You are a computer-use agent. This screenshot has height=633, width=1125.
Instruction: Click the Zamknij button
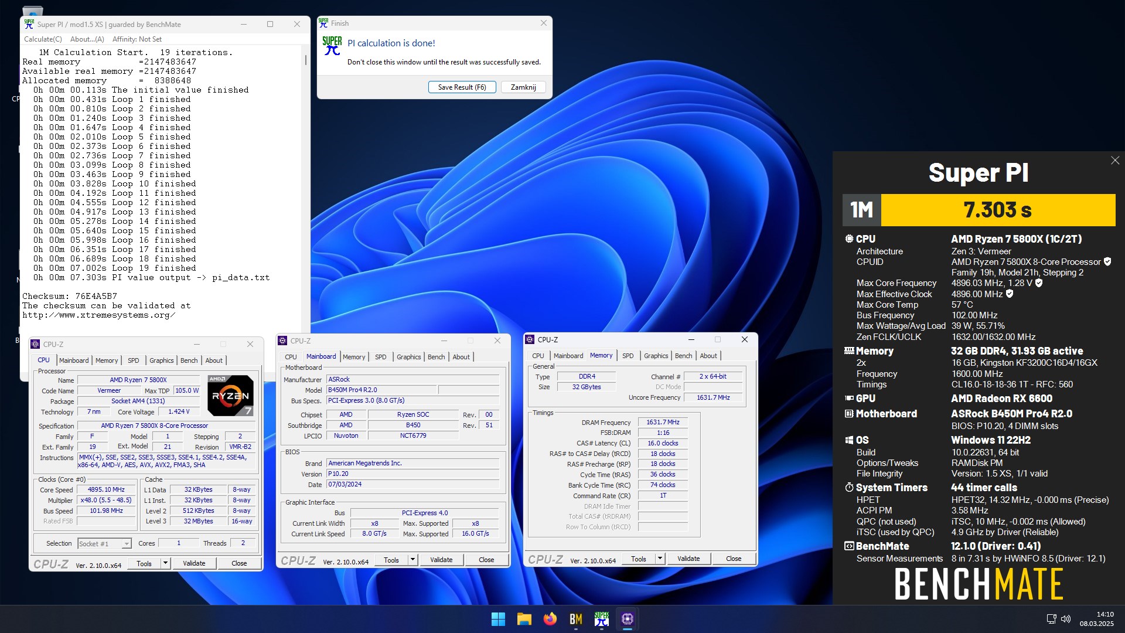coord(523,87)
